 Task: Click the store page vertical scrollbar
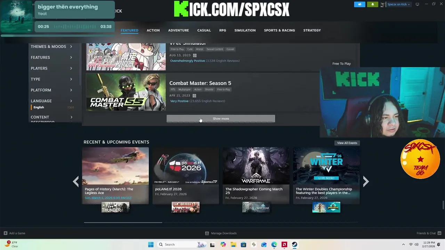[443, 205]
